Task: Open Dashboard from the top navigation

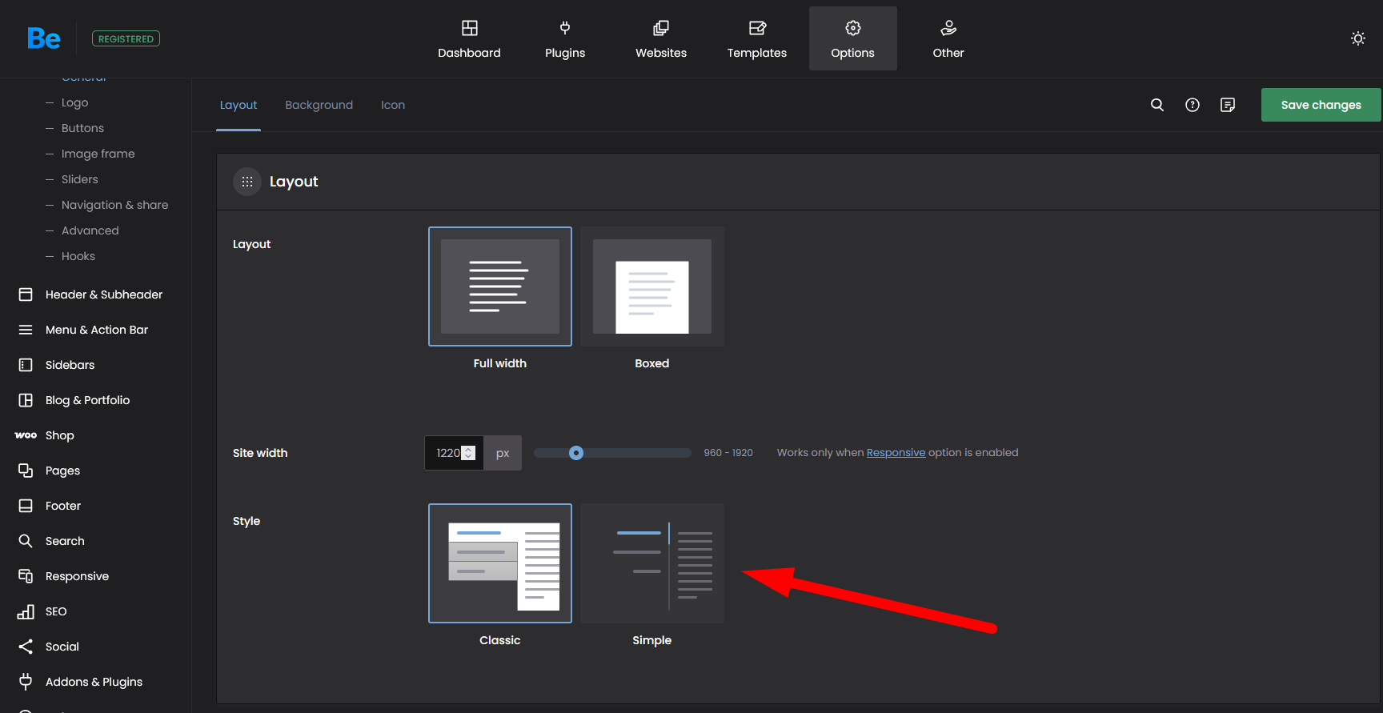Action: click(x=469, y=38)
